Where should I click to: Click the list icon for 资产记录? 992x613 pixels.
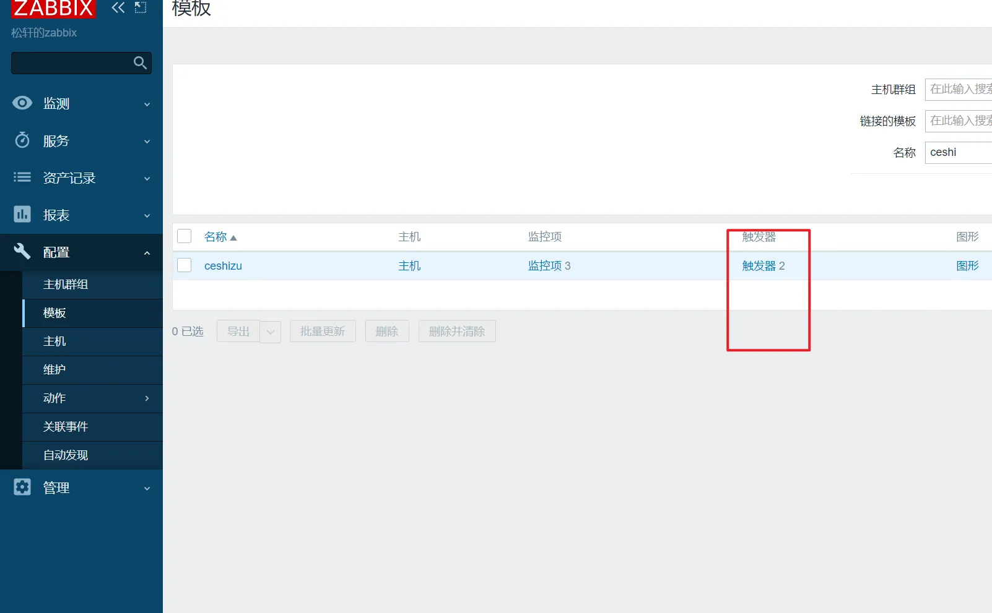click(x=22, y=178)
